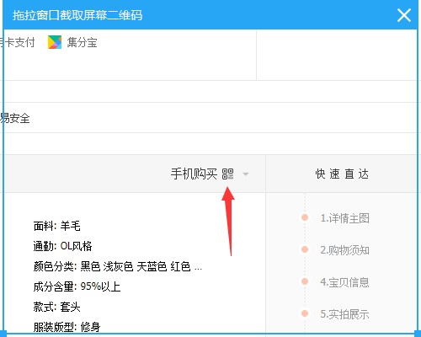Jump to 1.详情主图 section
The image size is (421, 337).
click(x=344, y=218)
